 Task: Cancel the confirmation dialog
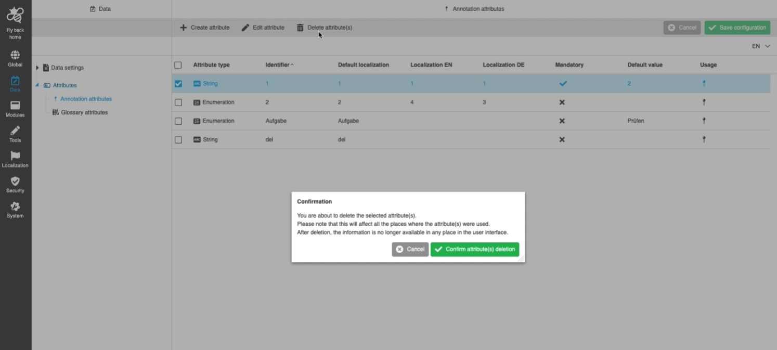[x=410, y=249]
